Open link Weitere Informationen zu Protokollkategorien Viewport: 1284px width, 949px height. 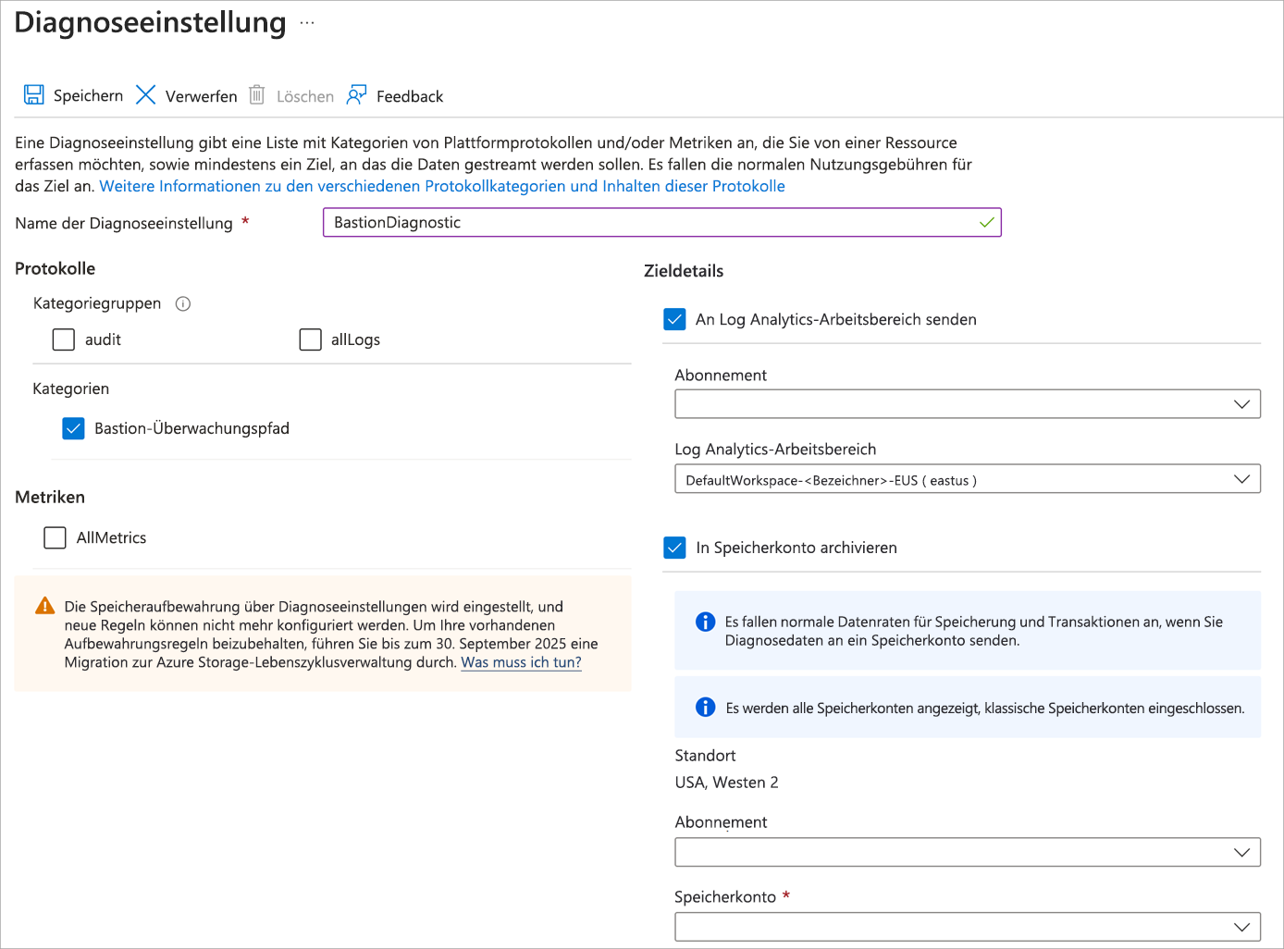click(442, 186)
